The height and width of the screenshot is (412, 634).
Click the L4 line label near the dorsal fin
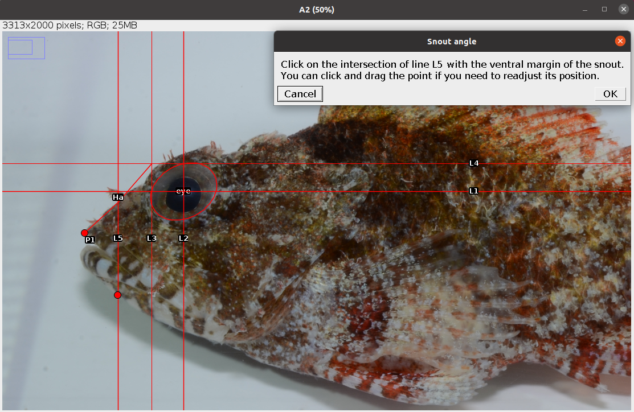[473, 163]
